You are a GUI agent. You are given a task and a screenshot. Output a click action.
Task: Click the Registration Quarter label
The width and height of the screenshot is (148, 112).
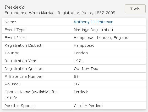(x=24, y=69)
